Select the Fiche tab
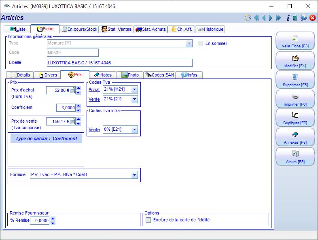Viewport: 318px width, 240px height. point(45,29)
